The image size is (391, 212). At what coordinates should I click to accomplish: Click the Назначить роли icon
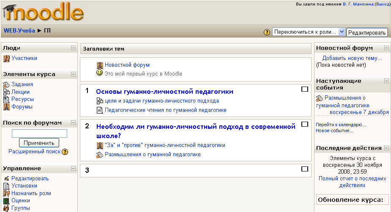(x=6, y=193)
